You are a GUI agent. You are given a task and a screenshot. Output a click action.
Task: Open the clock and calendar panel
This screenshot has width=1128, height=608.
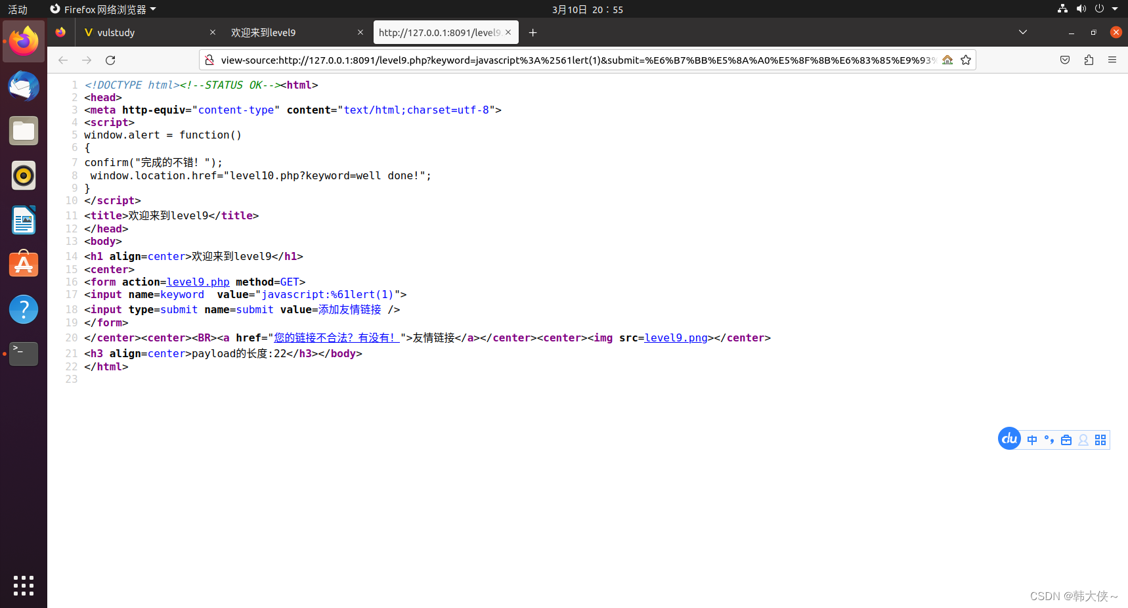588,9
